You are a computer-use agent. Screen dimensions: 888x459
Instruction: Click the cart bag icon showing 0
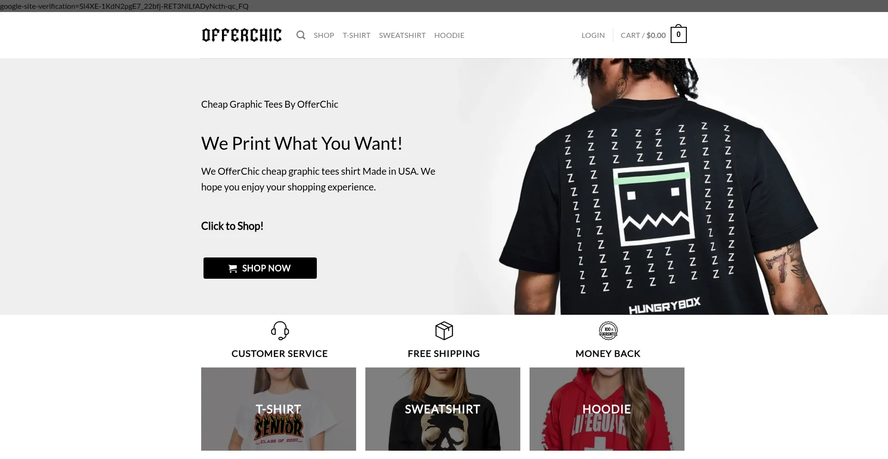click(x=678, y=34)
